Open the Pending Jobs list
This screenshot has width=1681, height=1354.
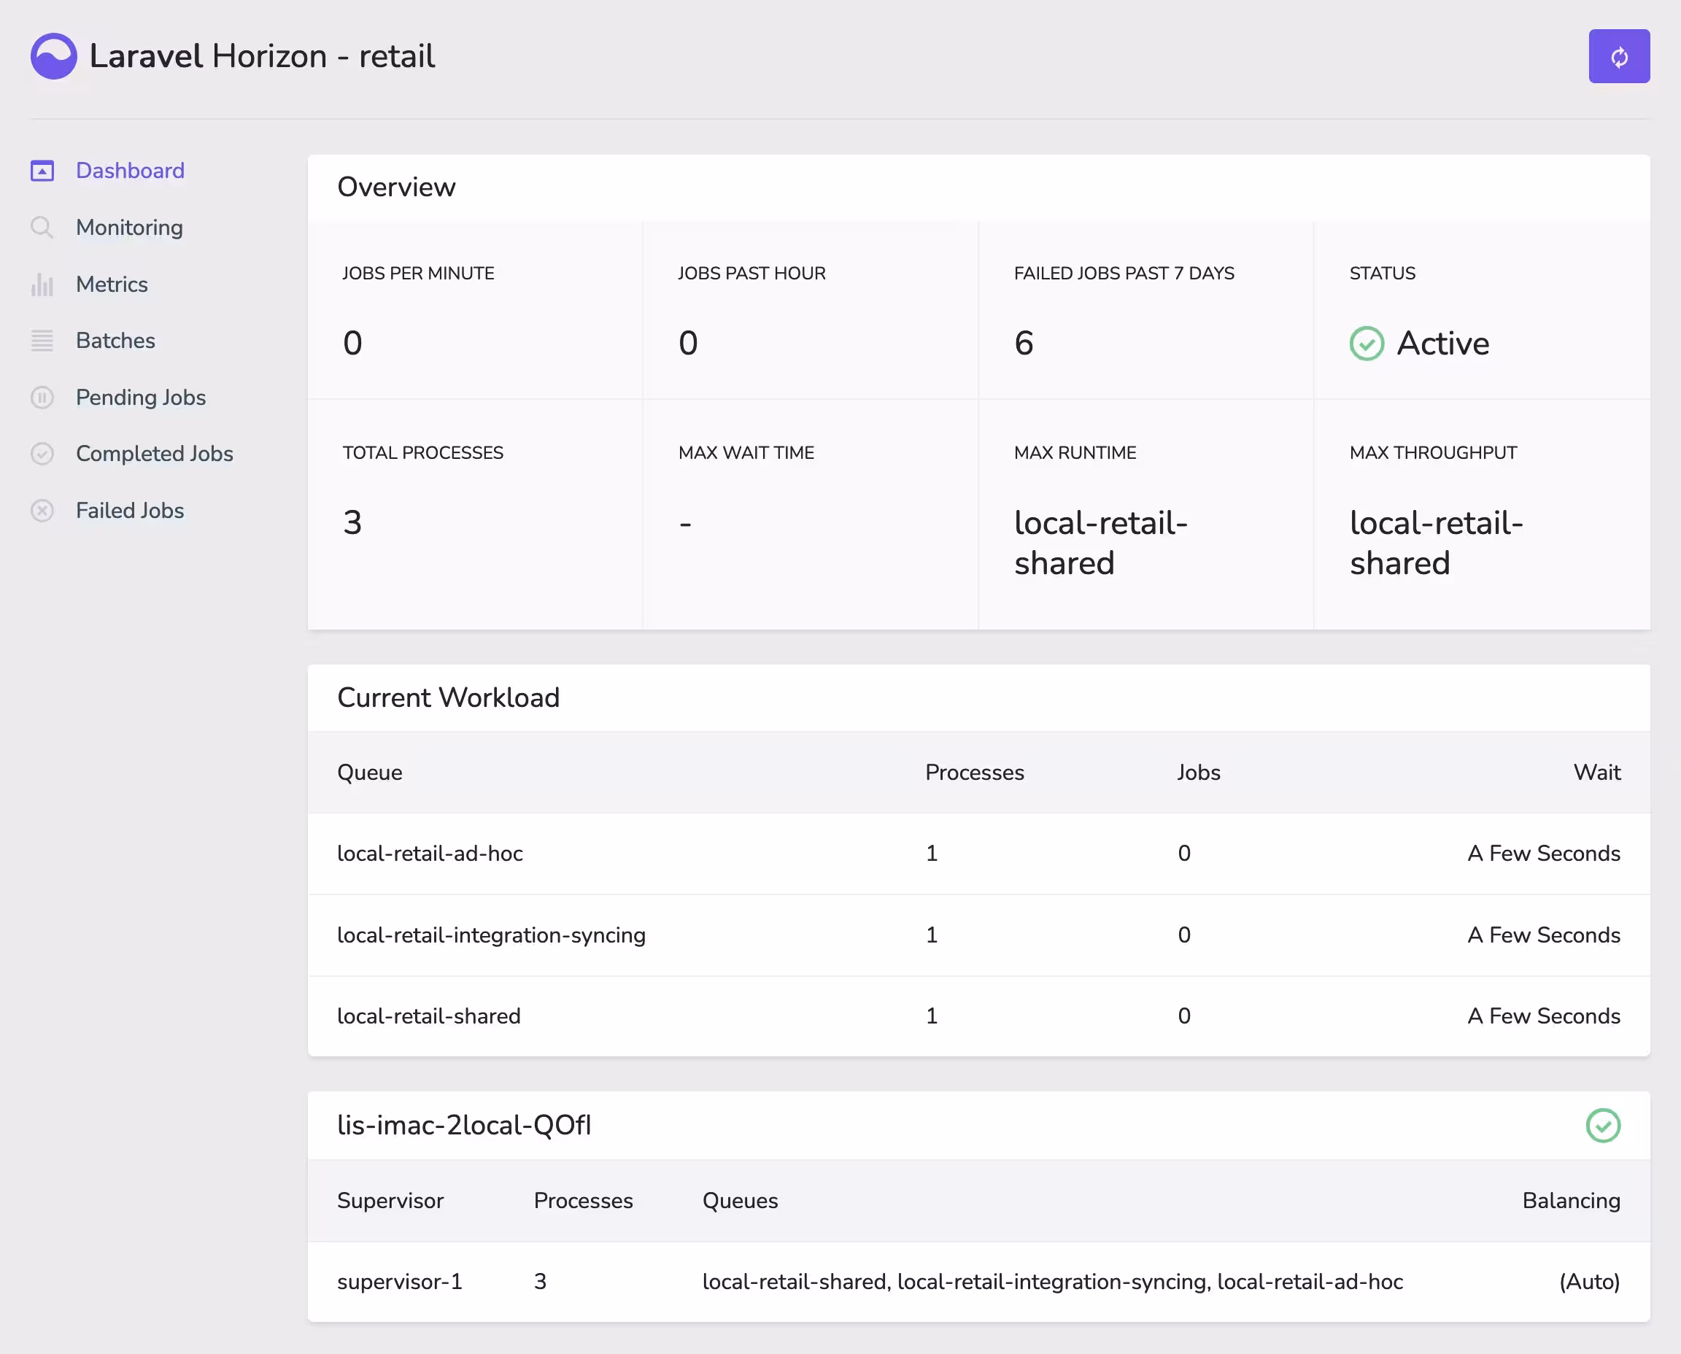pyautogui.click(x=140, y=398)
